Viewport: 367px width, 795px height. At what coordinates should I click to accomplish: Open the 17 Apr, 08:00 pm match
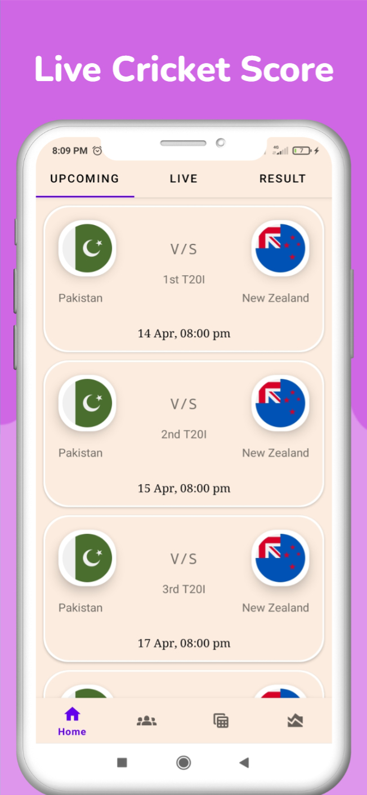tap(183, 589)
